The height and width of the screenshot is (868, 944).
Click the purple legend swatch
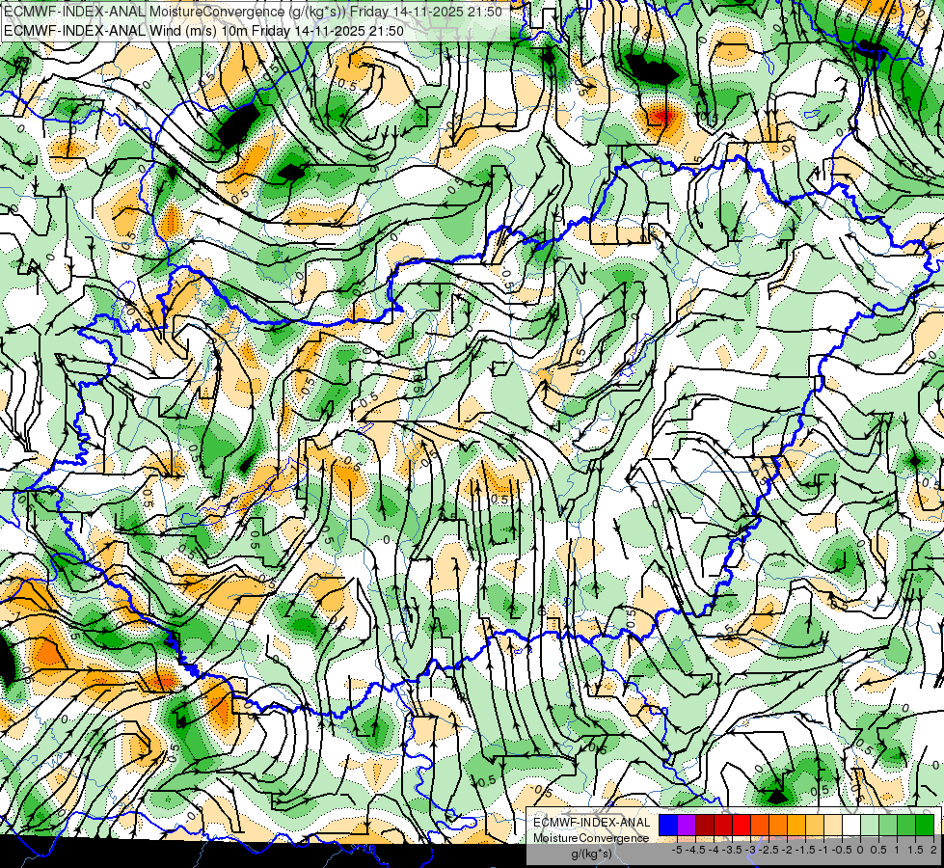coord(687,826)
